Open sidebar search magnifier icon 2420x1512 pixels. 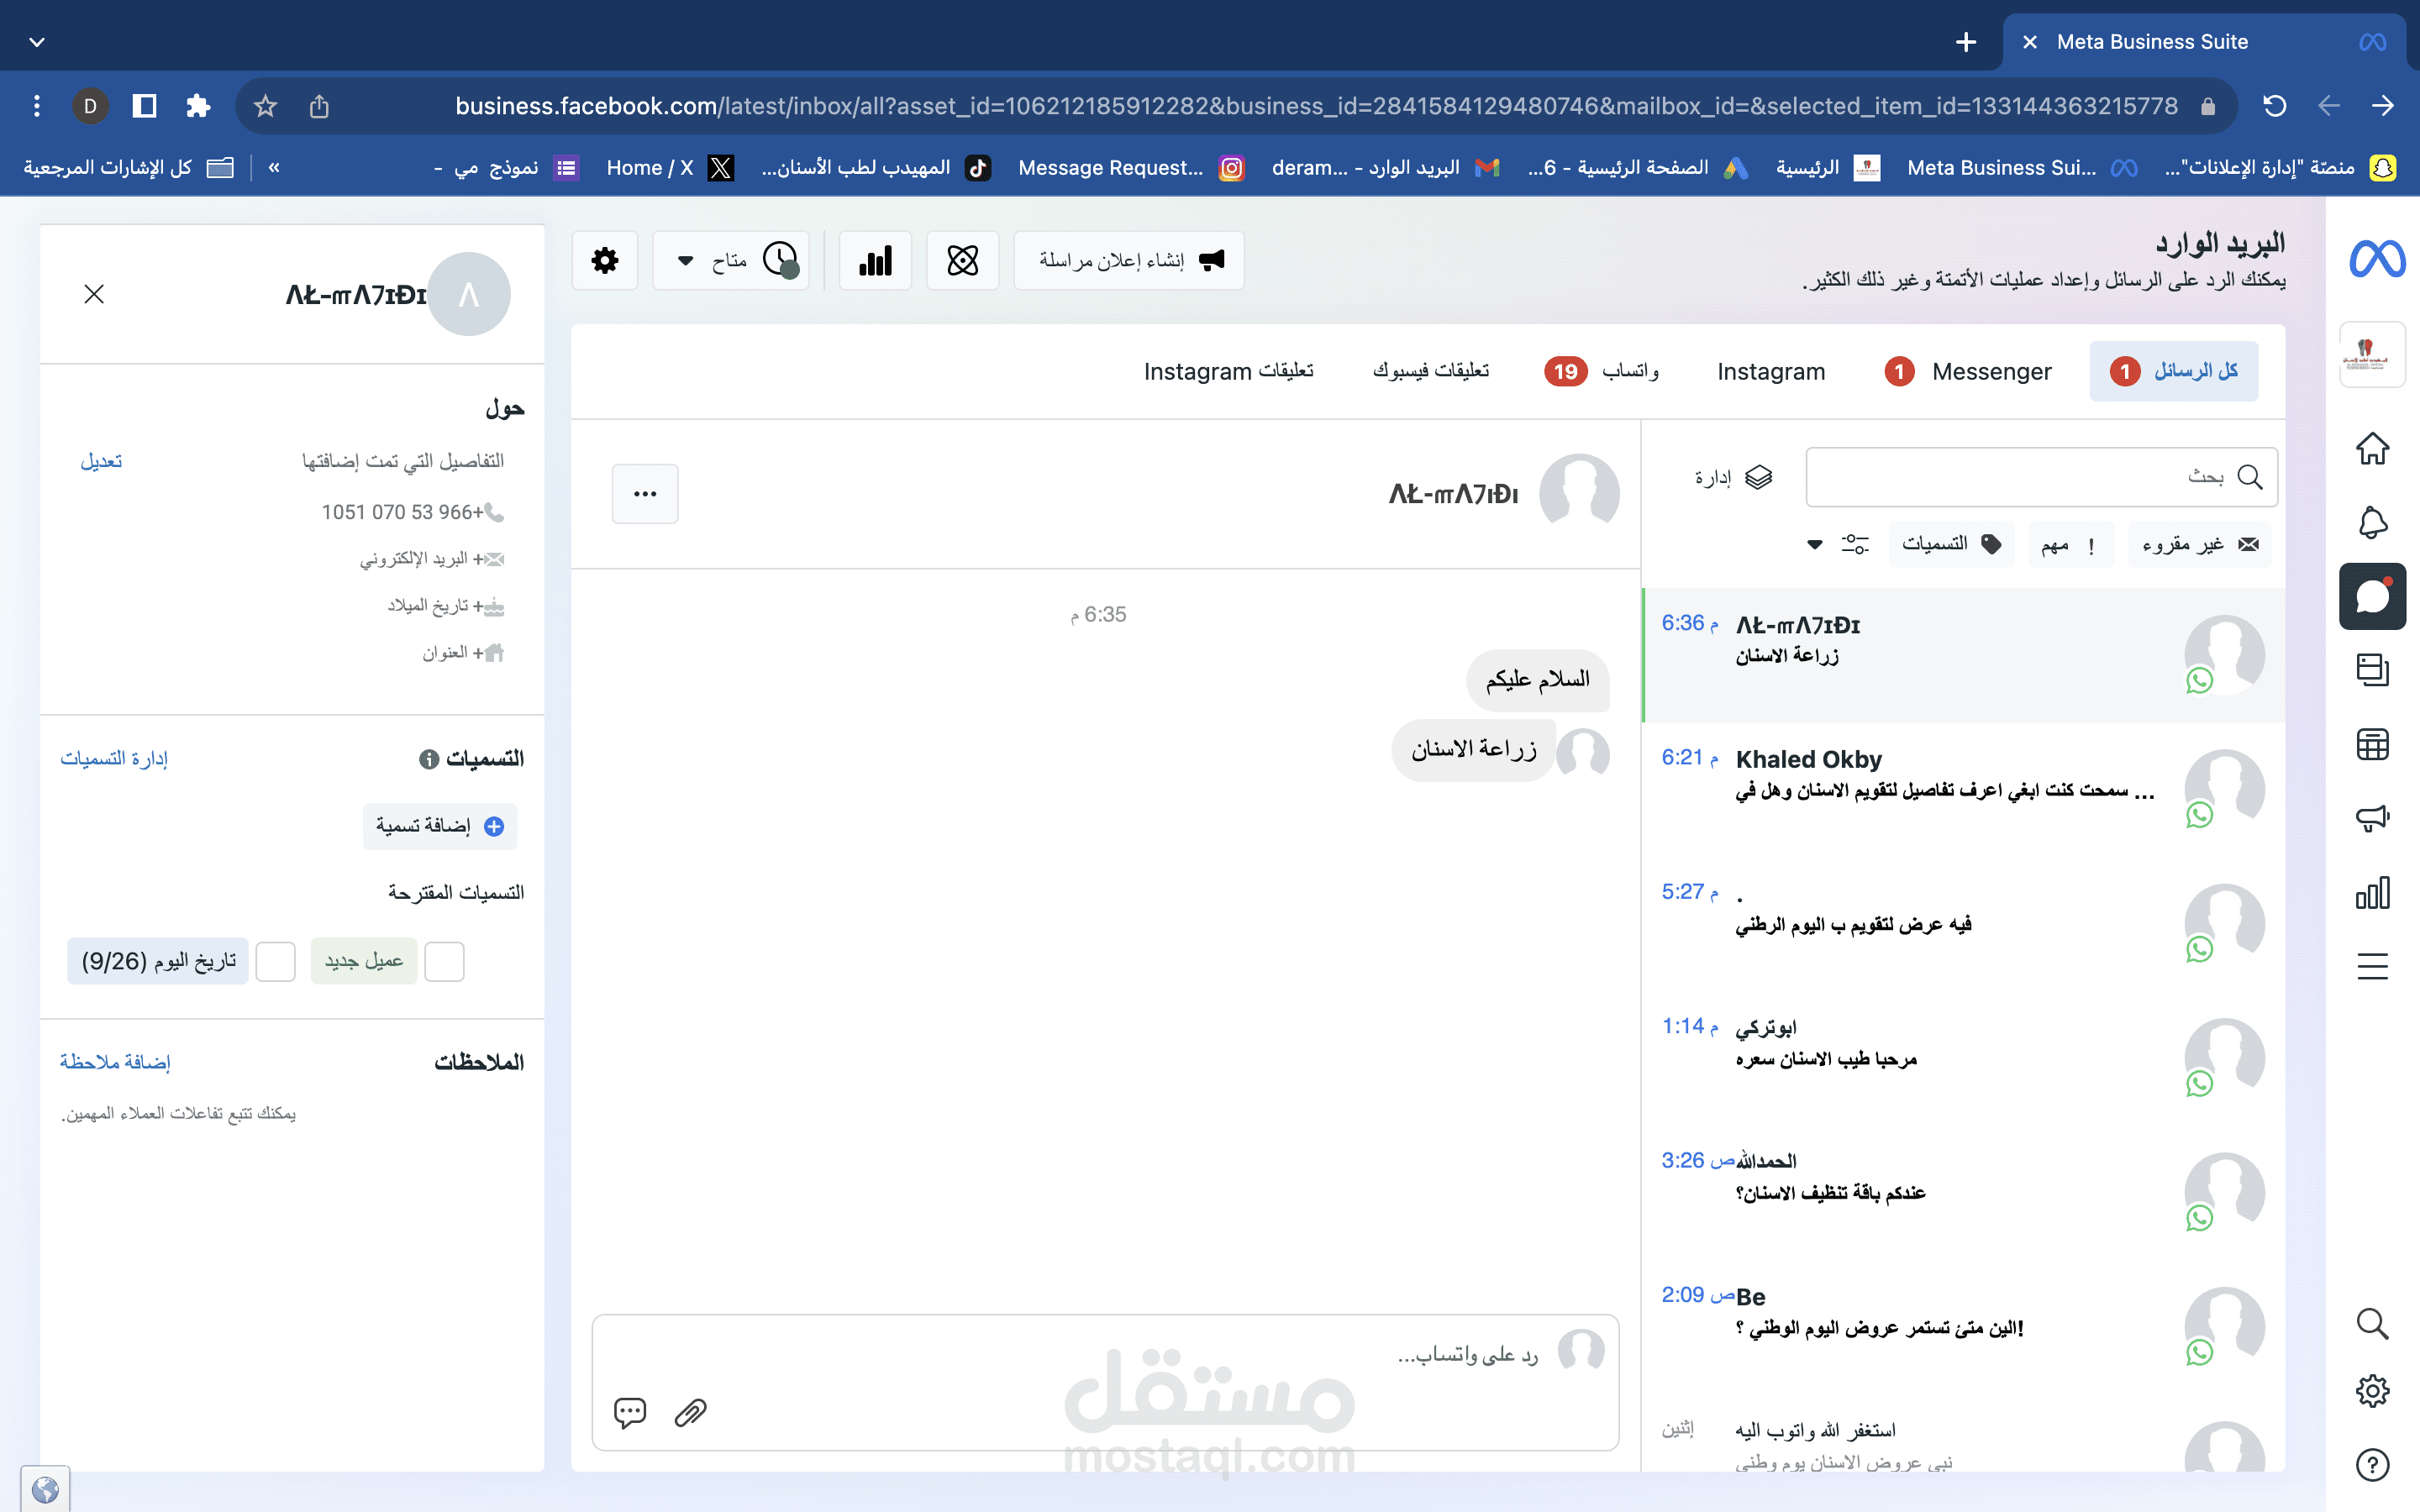click(2372, 1323)
